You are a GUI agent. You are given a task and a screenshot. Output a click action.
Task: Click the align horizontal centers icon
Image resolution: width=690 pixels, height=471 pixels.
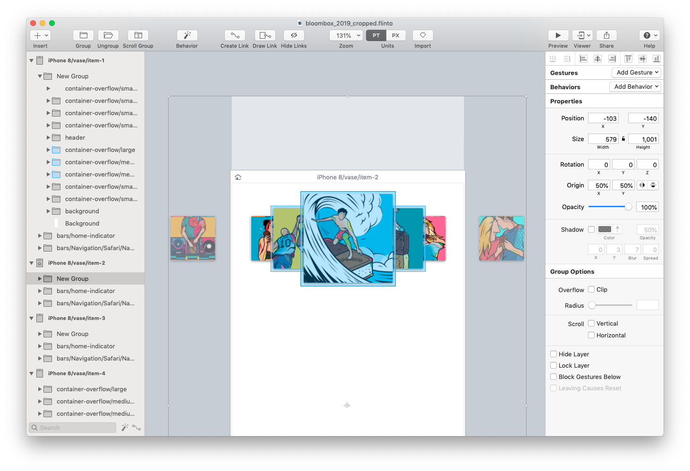(x=597, y=58)
